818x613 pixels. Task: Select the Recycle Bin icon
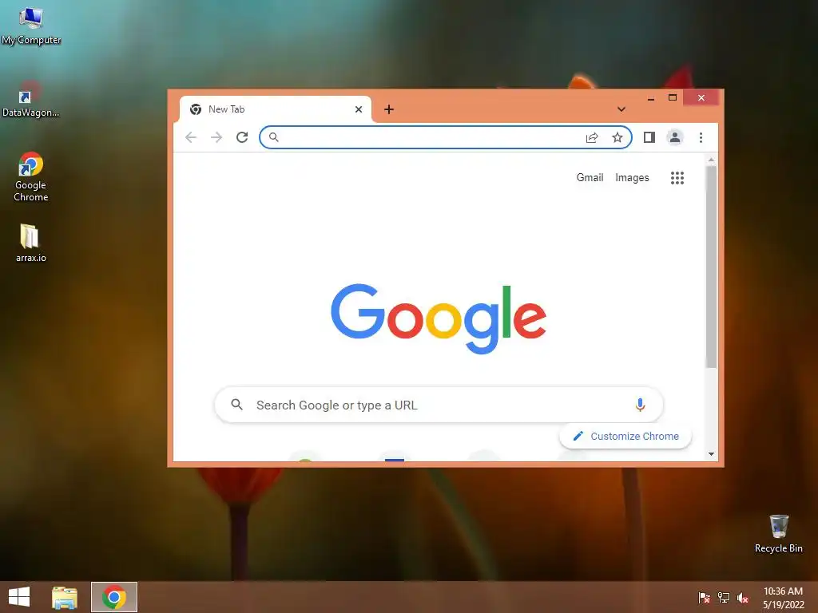(778, 534)
